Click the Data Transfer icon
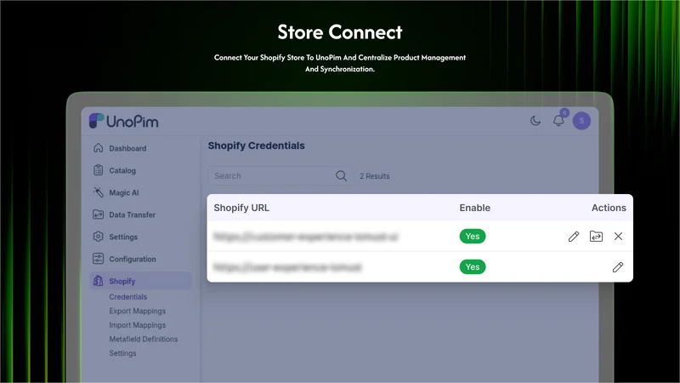The width and height of the screenshot is (680, 383). (x=99, y=214)
